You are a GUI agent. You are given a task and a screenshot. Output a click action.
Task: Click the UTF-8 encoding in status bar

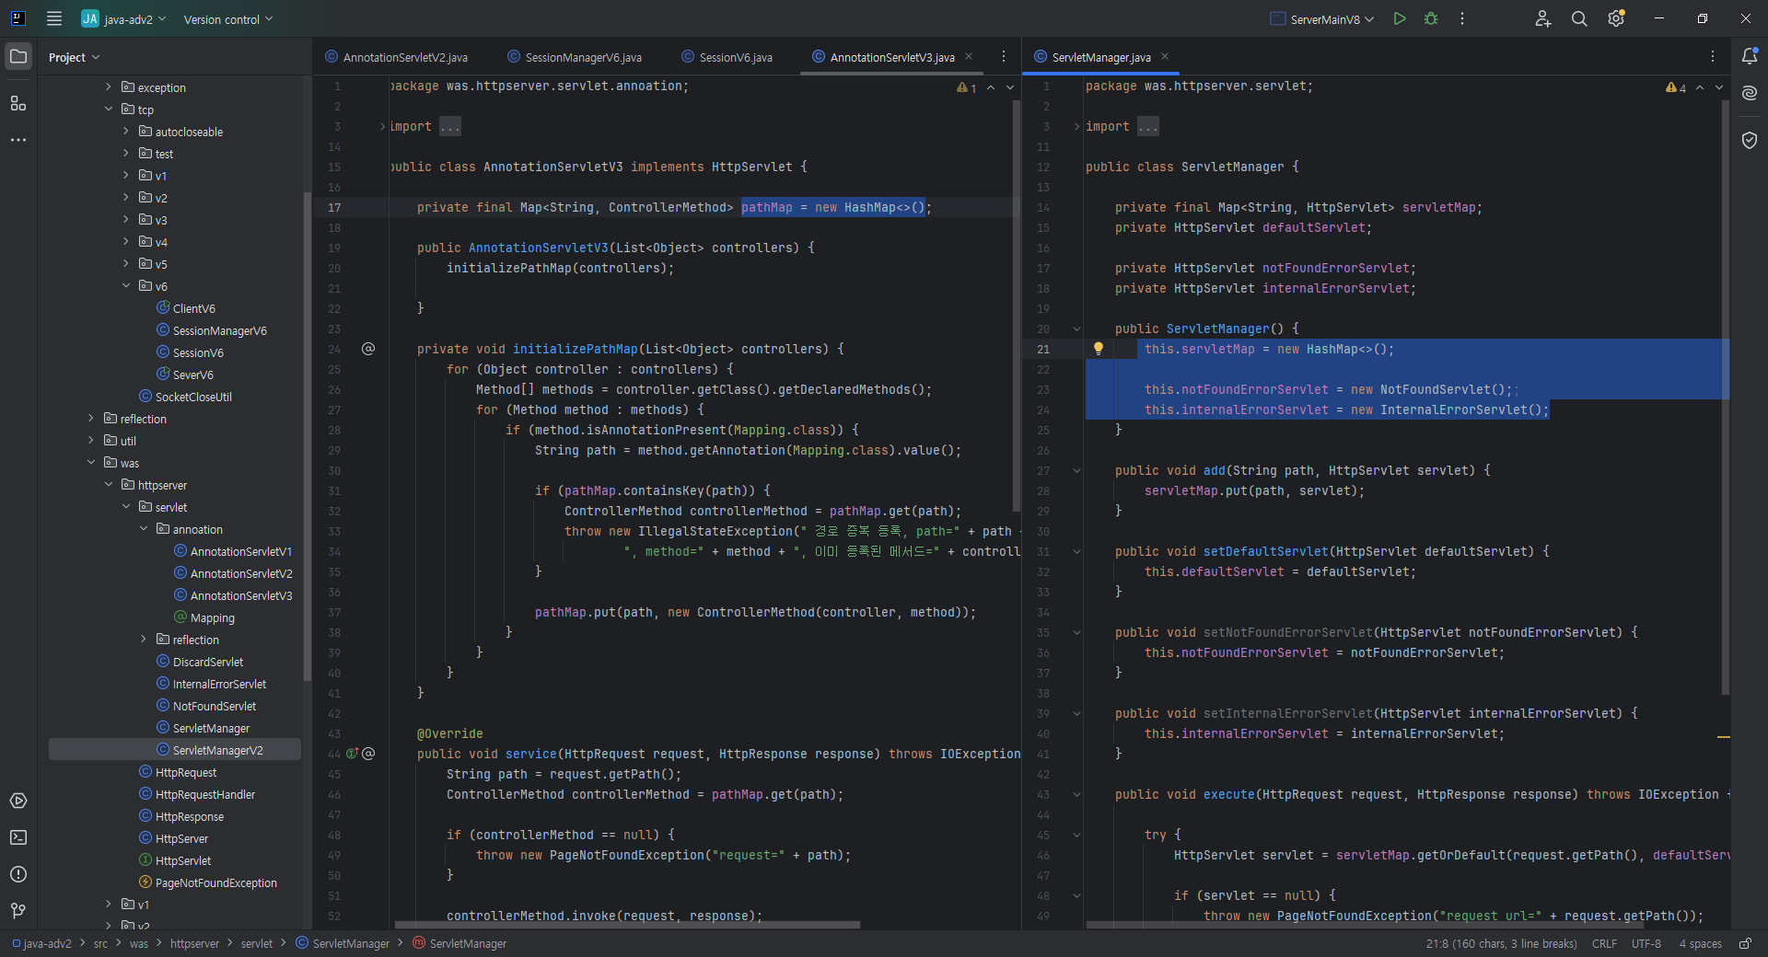point(1646,943)
